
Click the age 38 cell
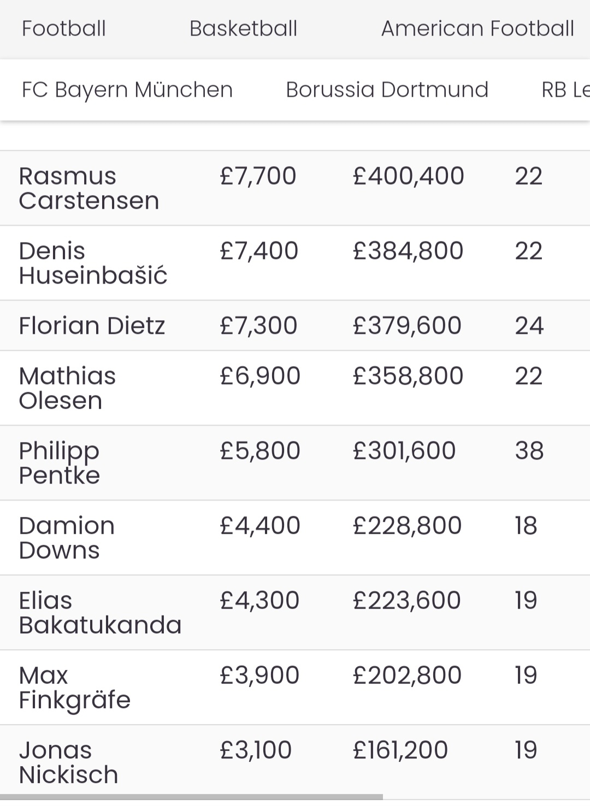[x=529, y=451]
